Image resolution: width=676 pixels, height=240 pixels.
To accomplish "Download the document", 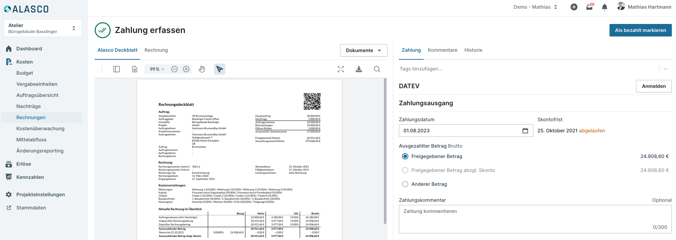I will (359, 69).
